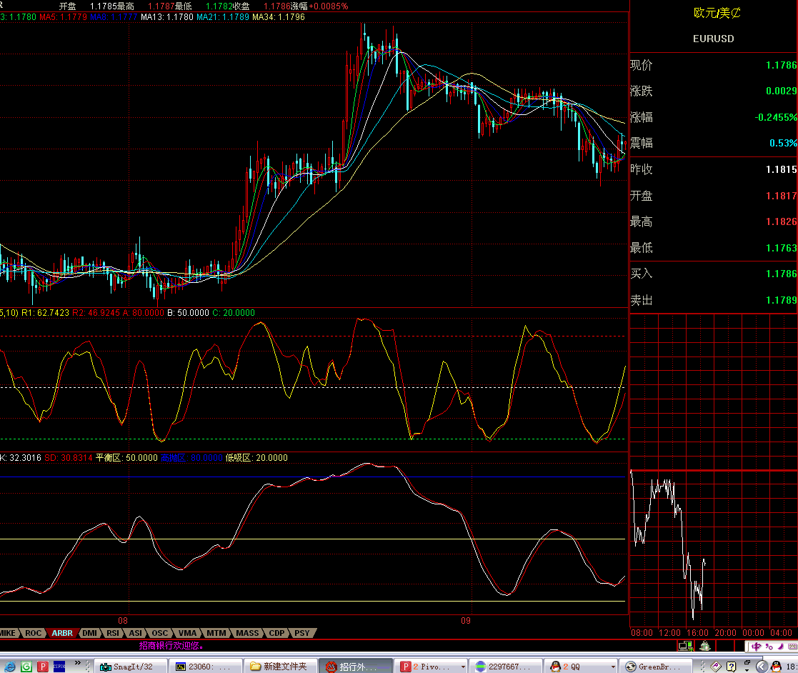798x673 pixels.
Task: Open the QQ taskbar group dropdown arrow
Action: coord(612,667)
